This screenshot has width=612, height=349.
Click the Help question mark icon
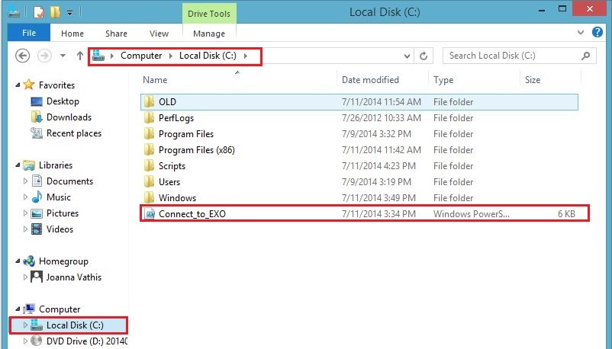click(599, 33)
